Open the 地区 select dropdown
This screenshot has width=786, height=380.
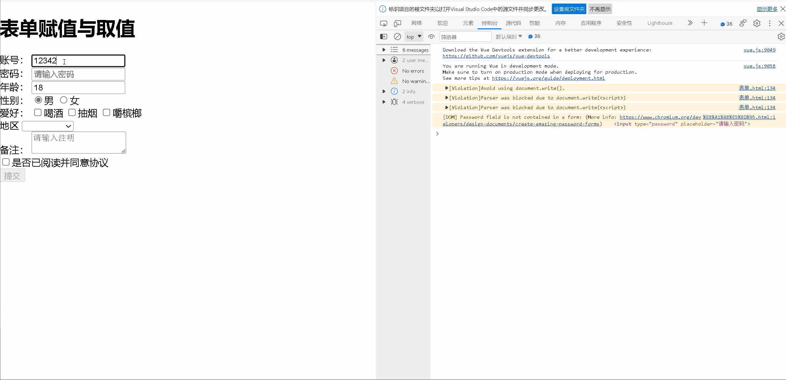[48, 126]
